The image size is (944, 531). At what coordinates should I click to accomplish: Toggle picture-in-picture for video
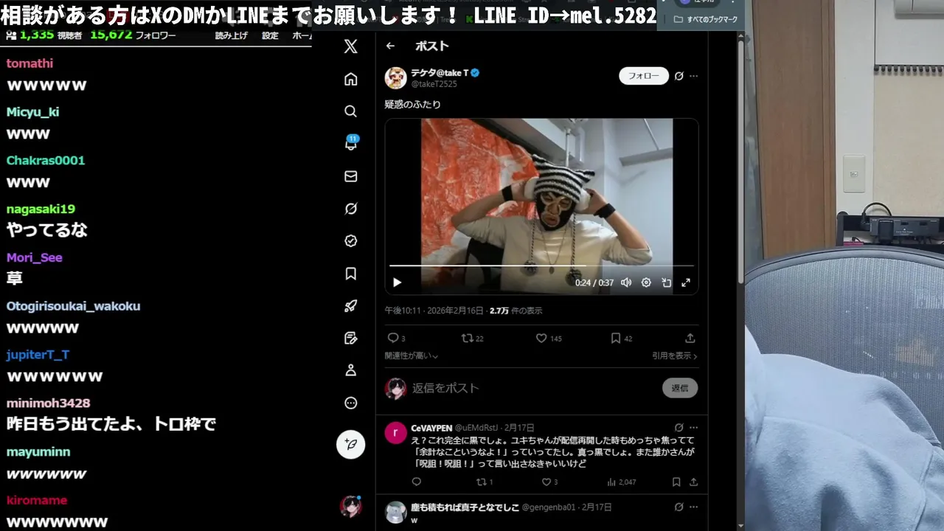point(666,282)
